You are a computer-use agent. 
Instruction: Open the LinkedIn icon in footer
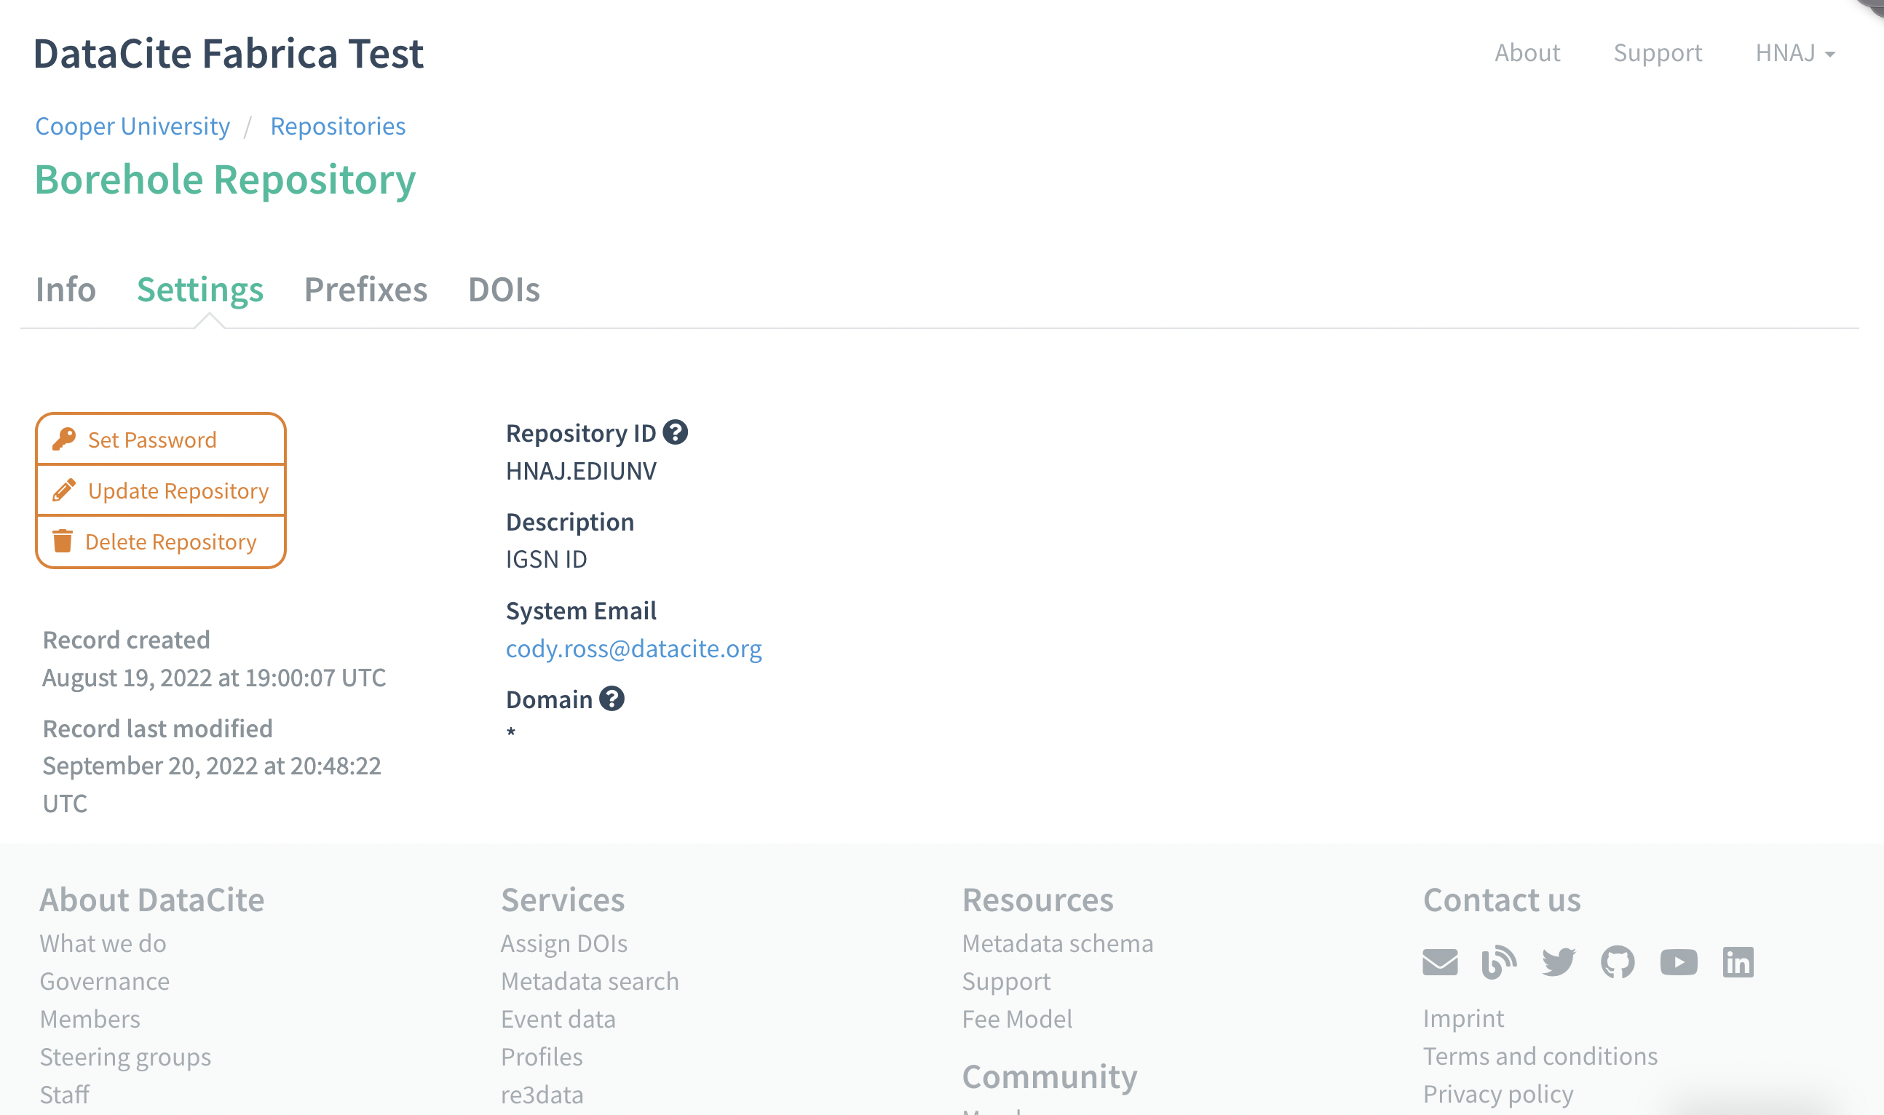(1738, 961)
